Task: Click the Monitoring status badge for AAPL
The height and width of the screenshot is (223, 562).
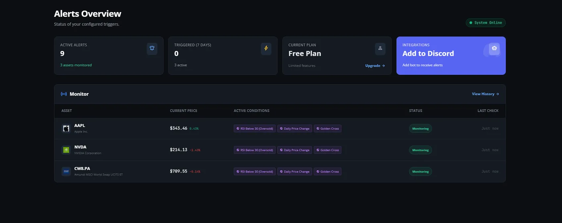Action: (x=420, y=129)
